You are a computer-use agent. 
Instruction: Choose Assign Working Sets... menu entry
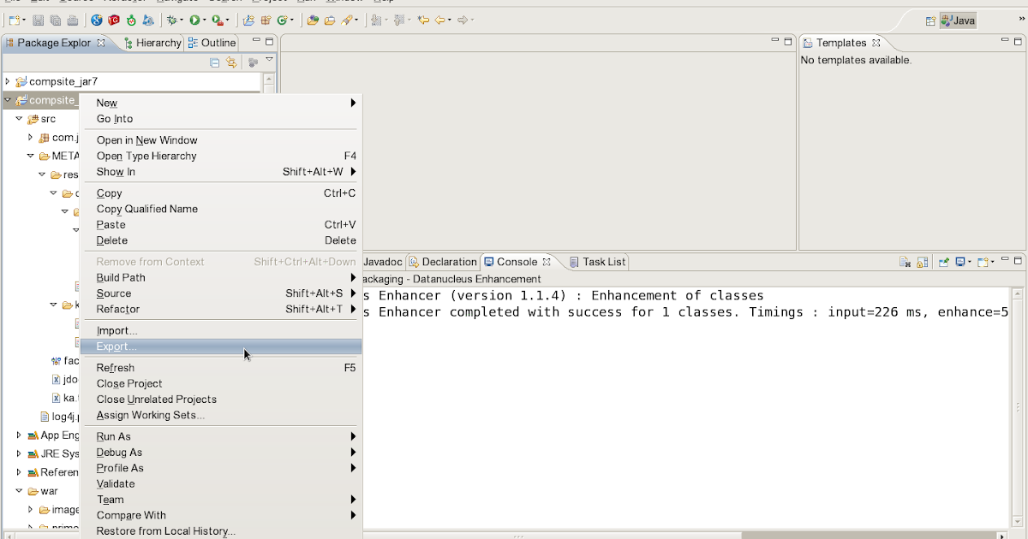(x=221, y=415)
